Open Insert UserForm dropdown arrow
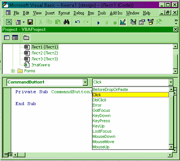 (23, 22)
